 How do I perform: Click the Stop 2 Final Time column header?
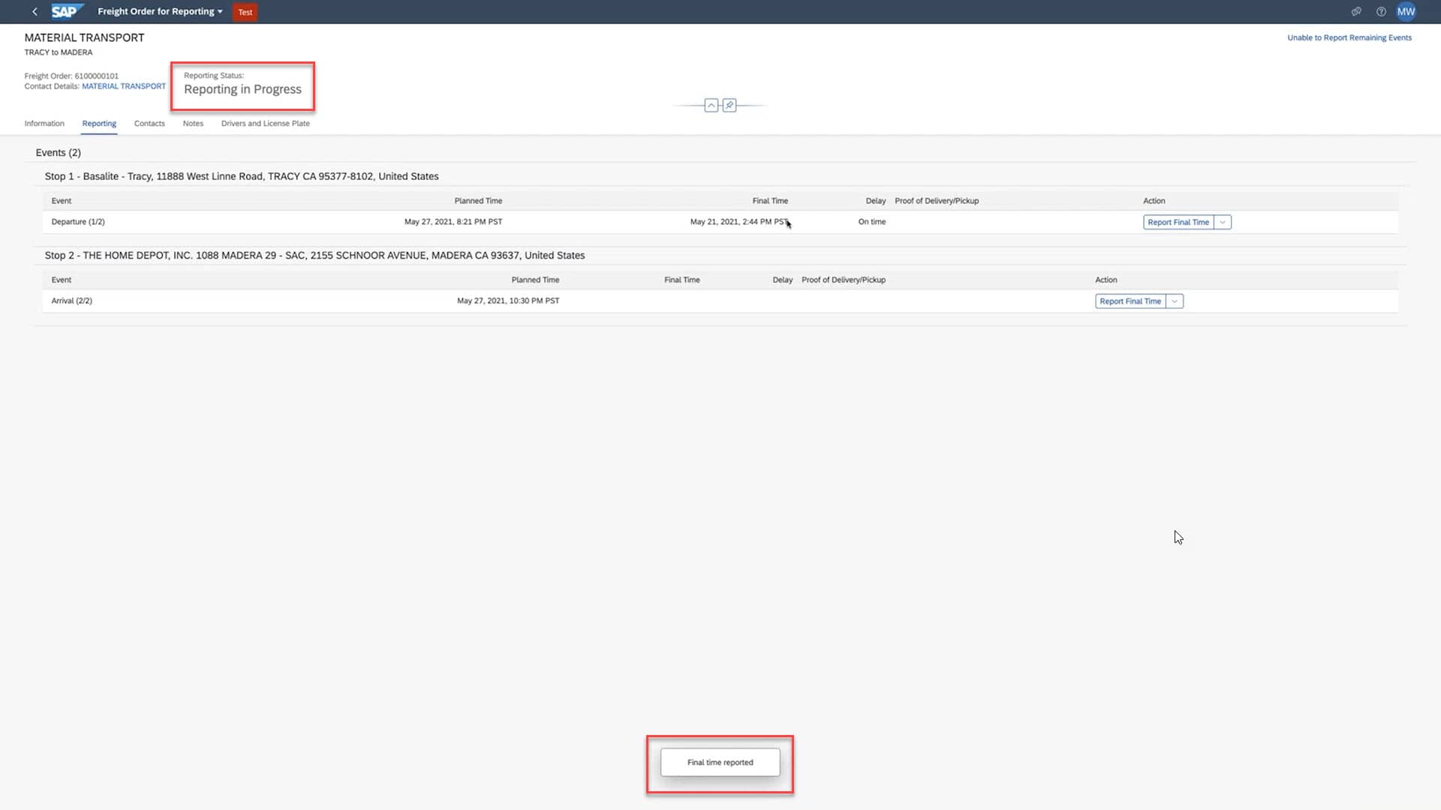[682, 280]
